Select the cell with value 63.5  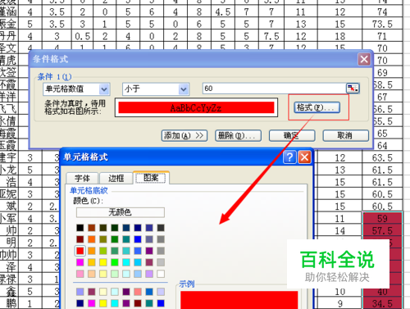tap(382, 157)
